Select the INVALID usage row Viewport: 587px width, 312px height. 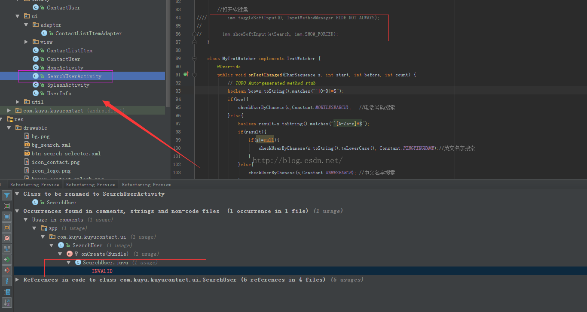(300, 271)
